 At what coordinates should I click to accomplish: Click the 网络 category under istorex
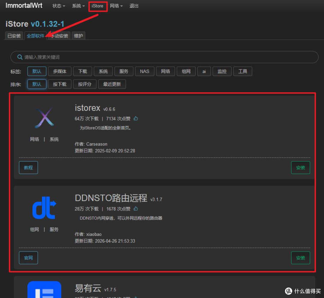click(x=34, y=139)
